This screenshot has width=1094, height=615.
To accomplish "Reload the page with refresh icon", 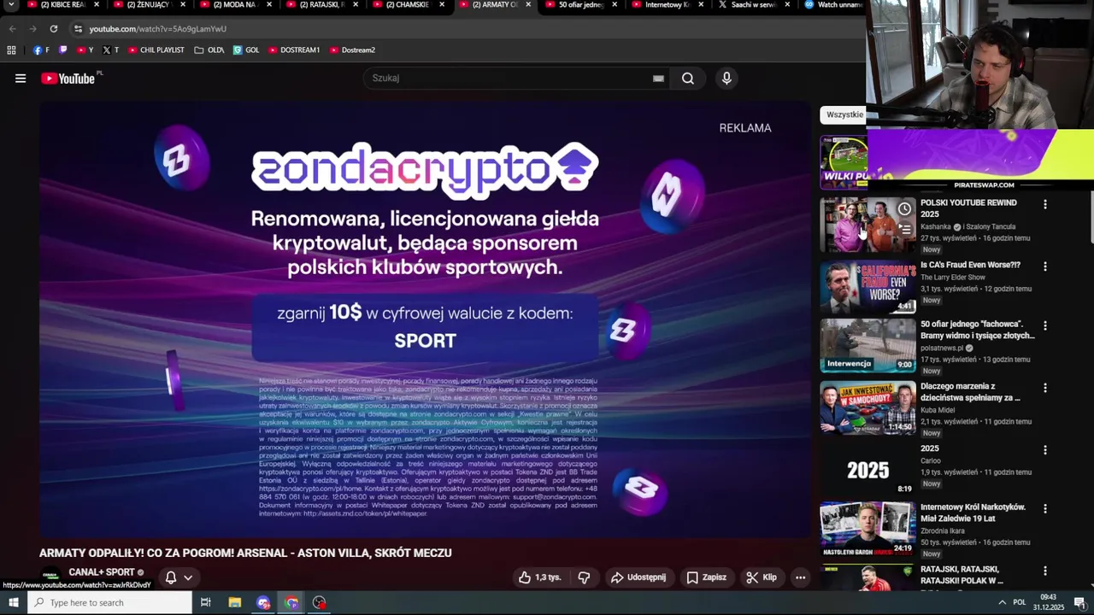I will pos(53,29).
